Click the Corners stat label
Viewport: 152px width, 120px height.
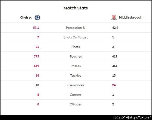[75, 95]
